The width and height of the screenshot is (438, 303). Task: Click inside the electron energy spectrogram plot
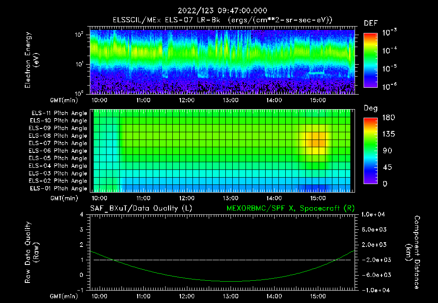(x=222, y=62)
